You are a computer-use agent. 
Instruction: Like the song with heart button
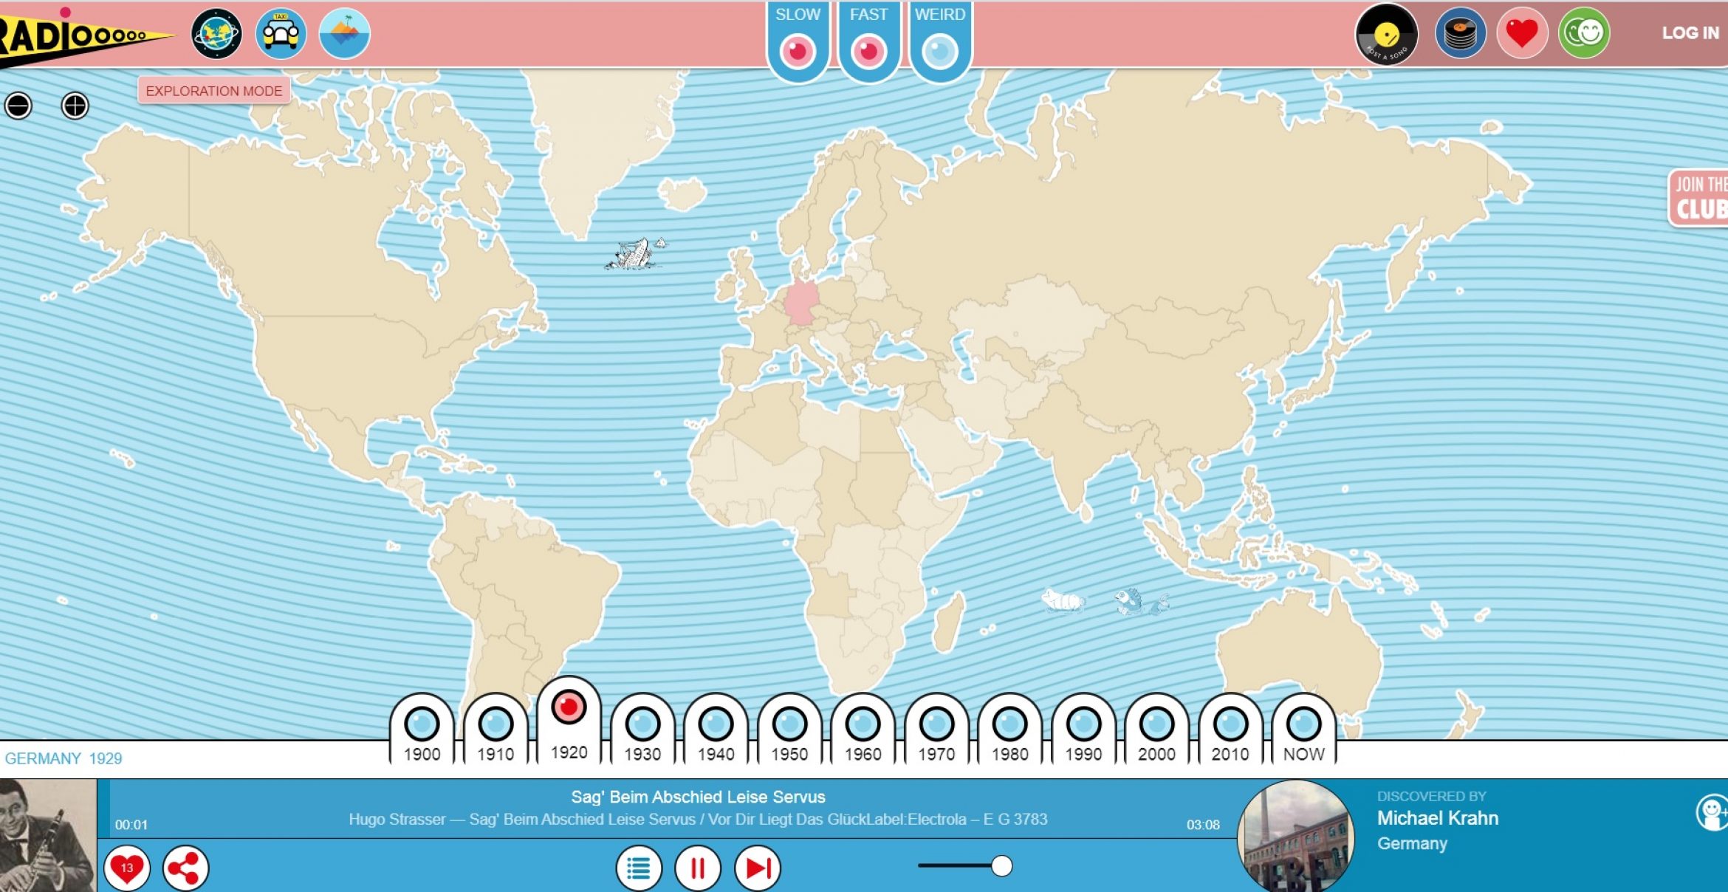pyautogui.click(x=127, y=867)
